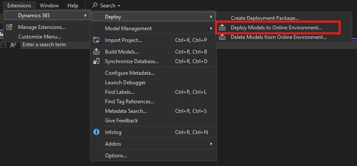Click the Build Models icon

[x=96, y=52]
